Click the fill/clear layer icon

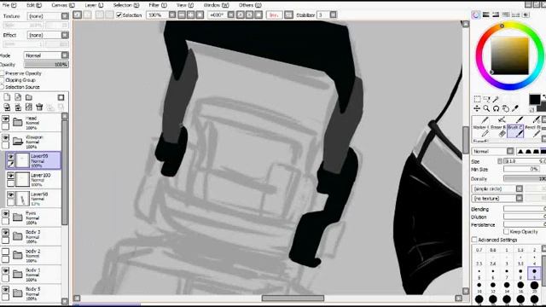coord(29,107)
